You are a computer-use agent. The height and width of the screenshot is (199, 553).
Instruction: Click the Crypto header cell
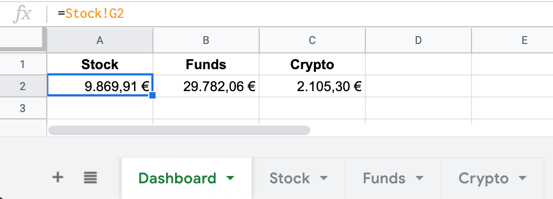click(x=312, y=64)
